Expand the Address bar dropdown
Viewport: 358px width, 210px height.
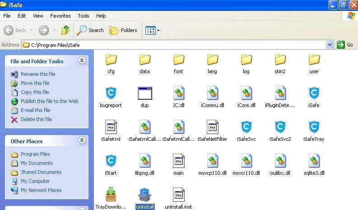tap(330, 45)
